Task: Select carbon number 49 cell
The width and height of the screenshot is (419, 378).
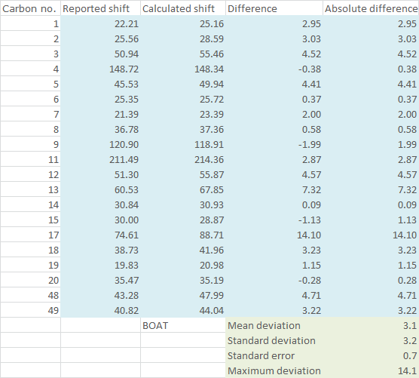Action: point(30,310)
